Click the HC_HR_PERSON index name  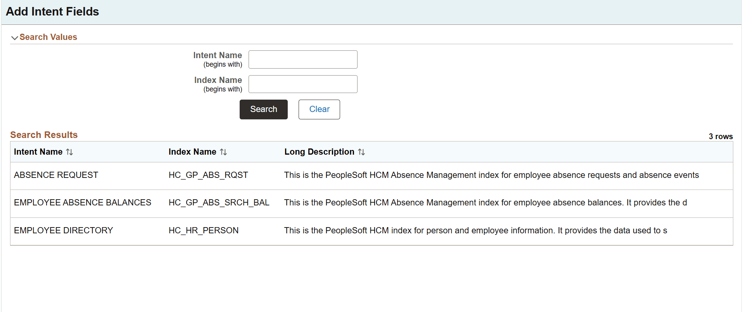coord(204,231)
